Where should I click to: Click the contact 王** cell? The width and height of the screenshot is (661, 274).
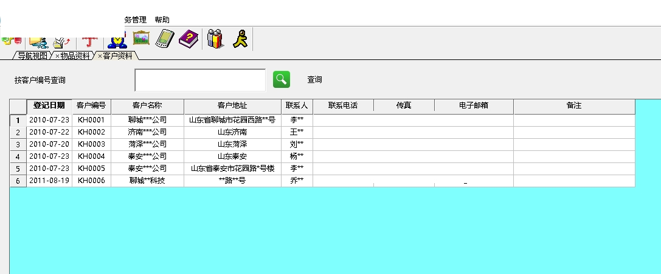(x=297, y=132)
